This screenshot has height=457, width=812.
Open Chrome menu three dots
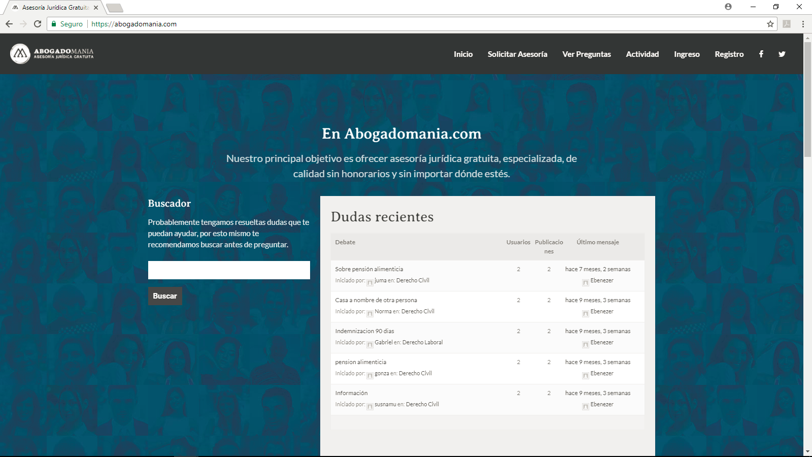[803, 24]
